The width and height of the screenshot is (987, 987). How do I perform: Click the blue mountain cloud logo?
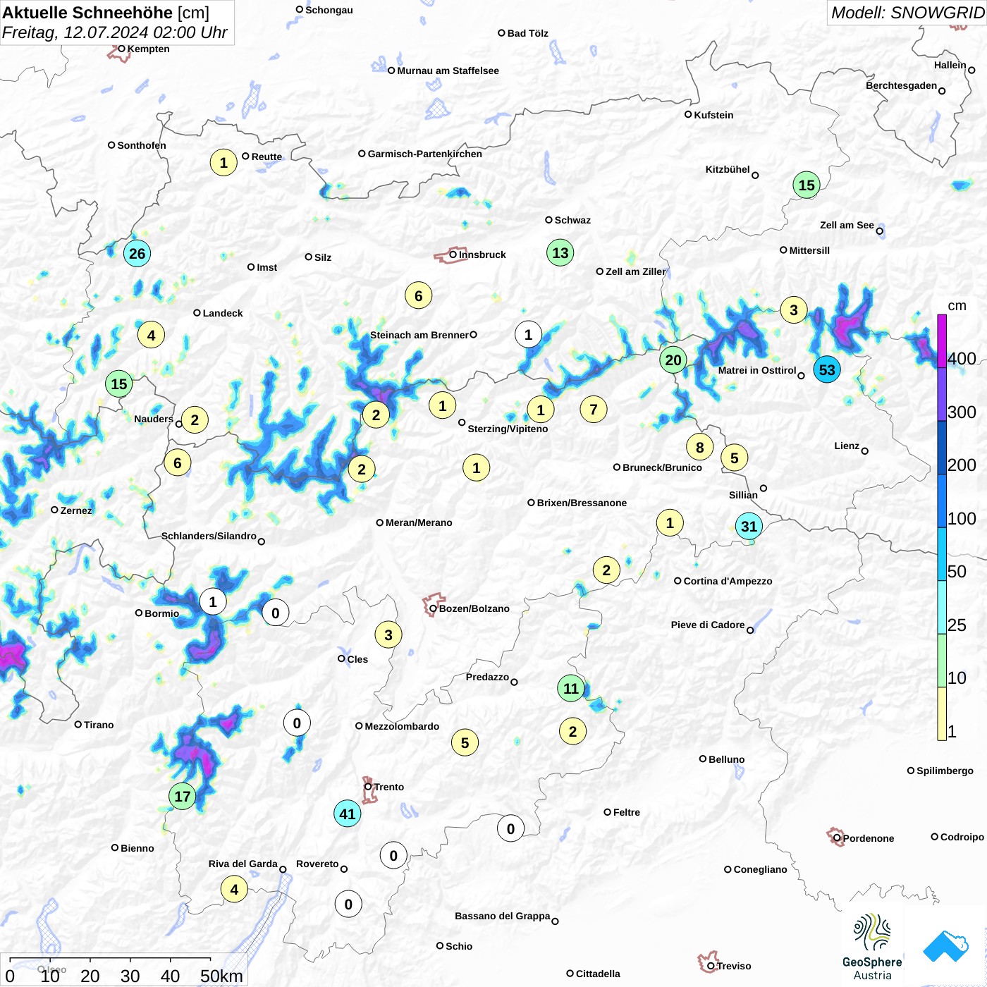pos(945,946)
